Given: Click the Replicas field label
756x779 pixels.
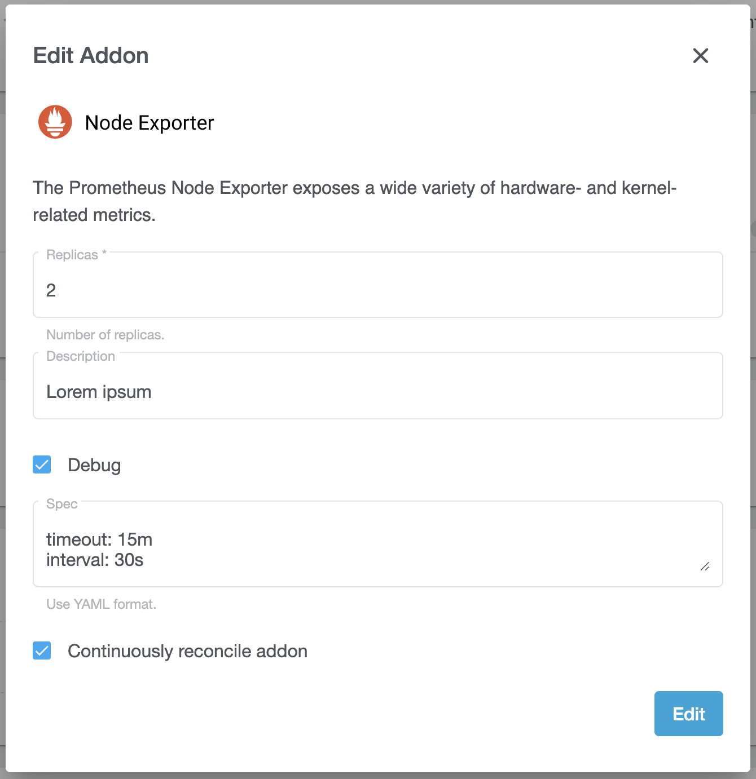Looking at the screenshot, I should coord(73,254).
